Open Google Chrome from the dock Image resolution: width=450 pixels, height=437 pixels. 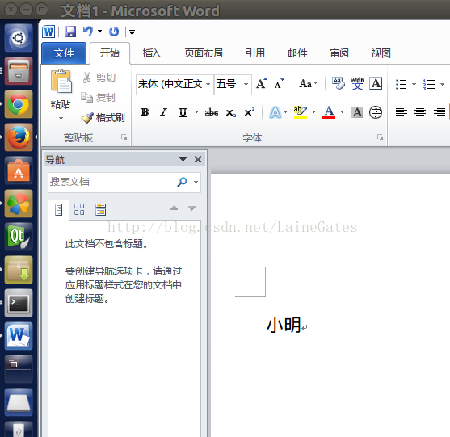pos(19,104)
